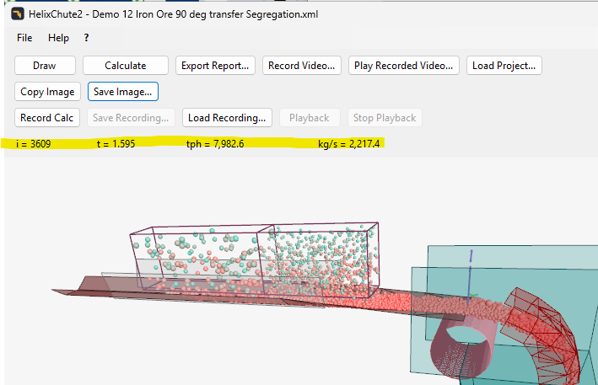Screen dimensions: 598x385
Task: Click the Stop Playback button
Action: click(x=385, y=118)
